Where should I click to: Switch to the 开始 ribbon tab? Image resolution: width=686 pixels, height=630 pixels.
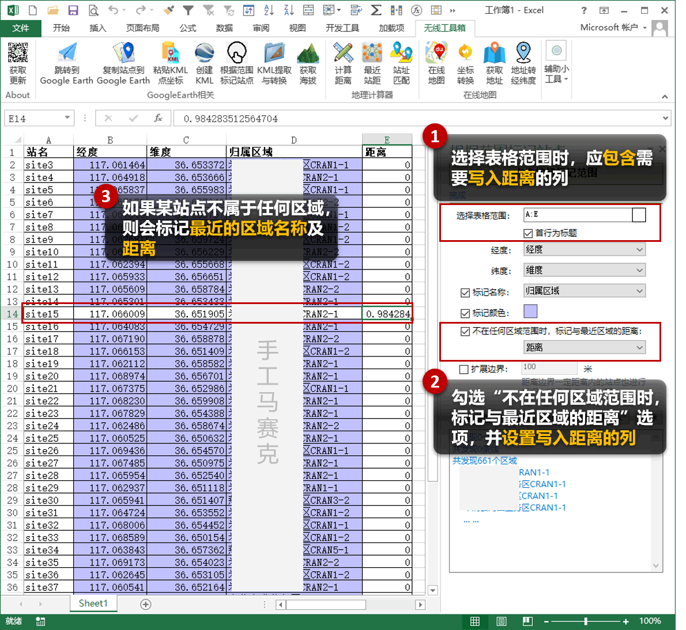tap(61, 28)
